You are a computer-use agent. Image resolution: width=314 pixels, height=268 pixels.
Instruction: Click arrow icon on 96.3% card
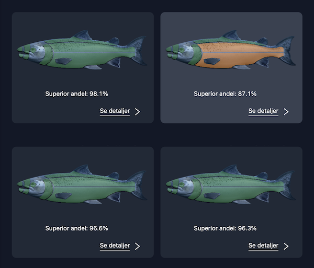coord(286,246)
